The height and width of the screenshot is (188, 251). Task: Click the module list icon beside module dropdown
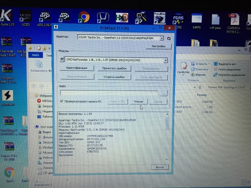[62, 60]
